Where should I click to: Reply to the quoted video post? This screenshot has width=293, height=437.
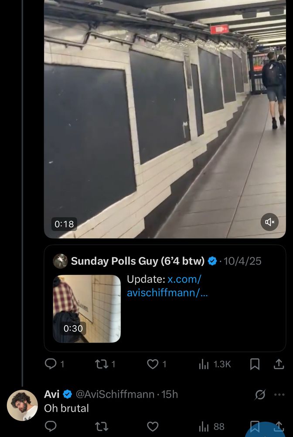[51, 364]
